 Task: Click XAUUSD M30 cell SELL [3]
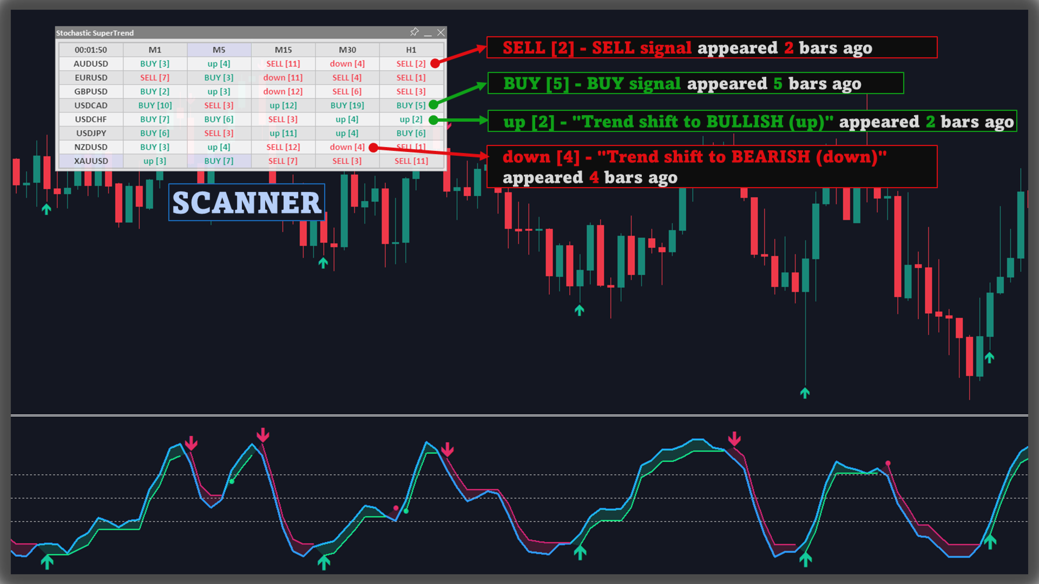(347, 161)
